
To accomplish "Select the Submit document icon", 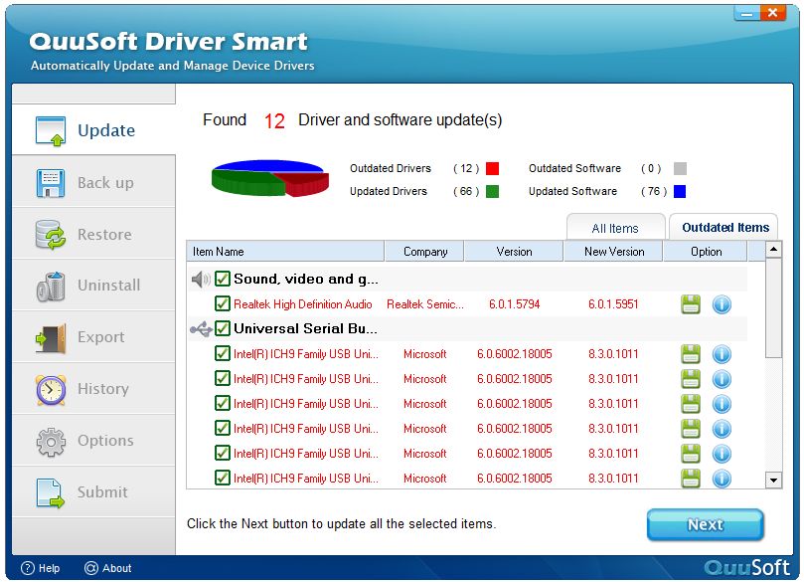I will point(51,492).
